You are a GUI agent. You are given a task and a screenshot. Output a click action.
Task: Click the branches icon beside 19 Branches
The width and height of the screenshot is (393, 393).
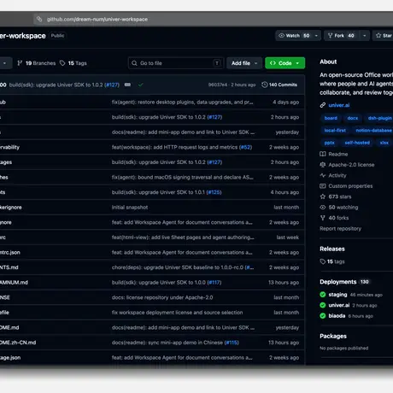coord(20,63)
